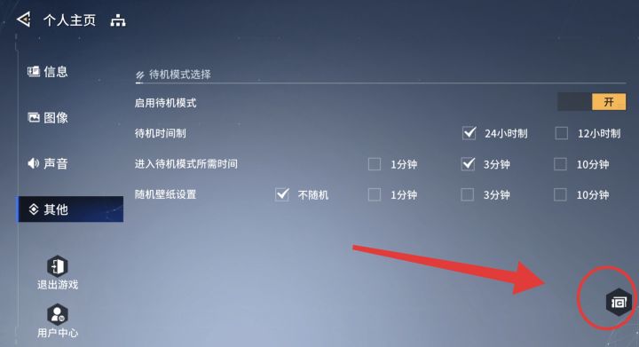Check the 12小时制 checkbox
This screenshot has height=347, width=639.
(x=561, y=133)
